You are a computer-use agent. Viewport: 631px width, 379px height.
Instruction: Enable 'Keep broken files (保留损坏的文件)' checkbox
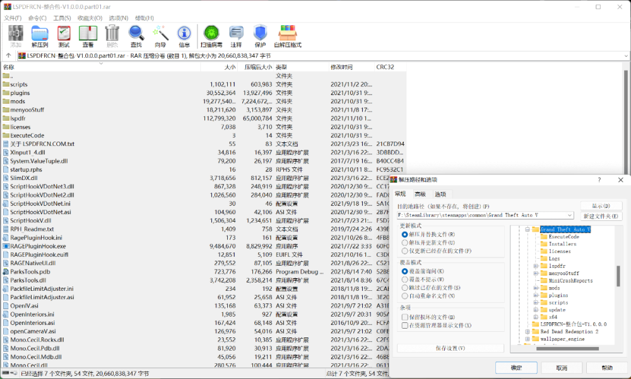[405, 317]
